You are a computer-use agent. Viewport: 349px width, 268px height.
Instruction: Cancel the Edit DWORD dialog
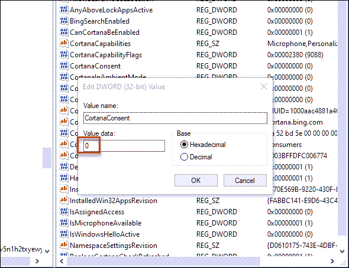point(245,180)
